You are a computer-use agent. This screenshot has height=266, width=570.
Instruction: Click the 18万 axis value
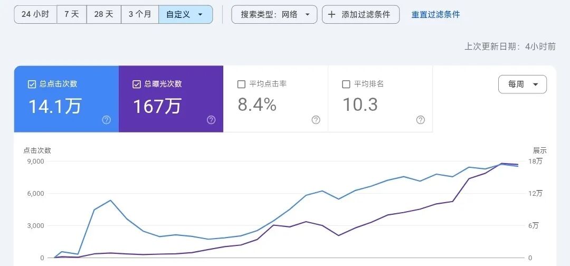535,161
